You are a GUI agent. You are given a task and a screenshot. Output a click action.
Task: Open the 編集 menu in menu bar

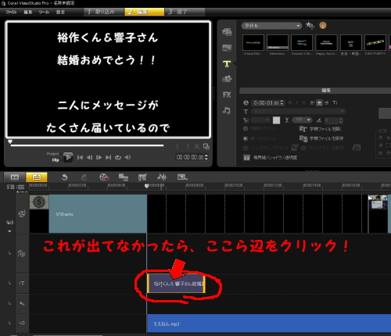28,12
